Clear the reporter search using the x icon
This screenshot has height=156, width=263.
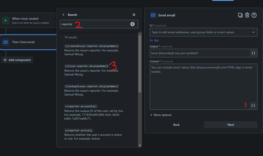click(x=132, y=24)
